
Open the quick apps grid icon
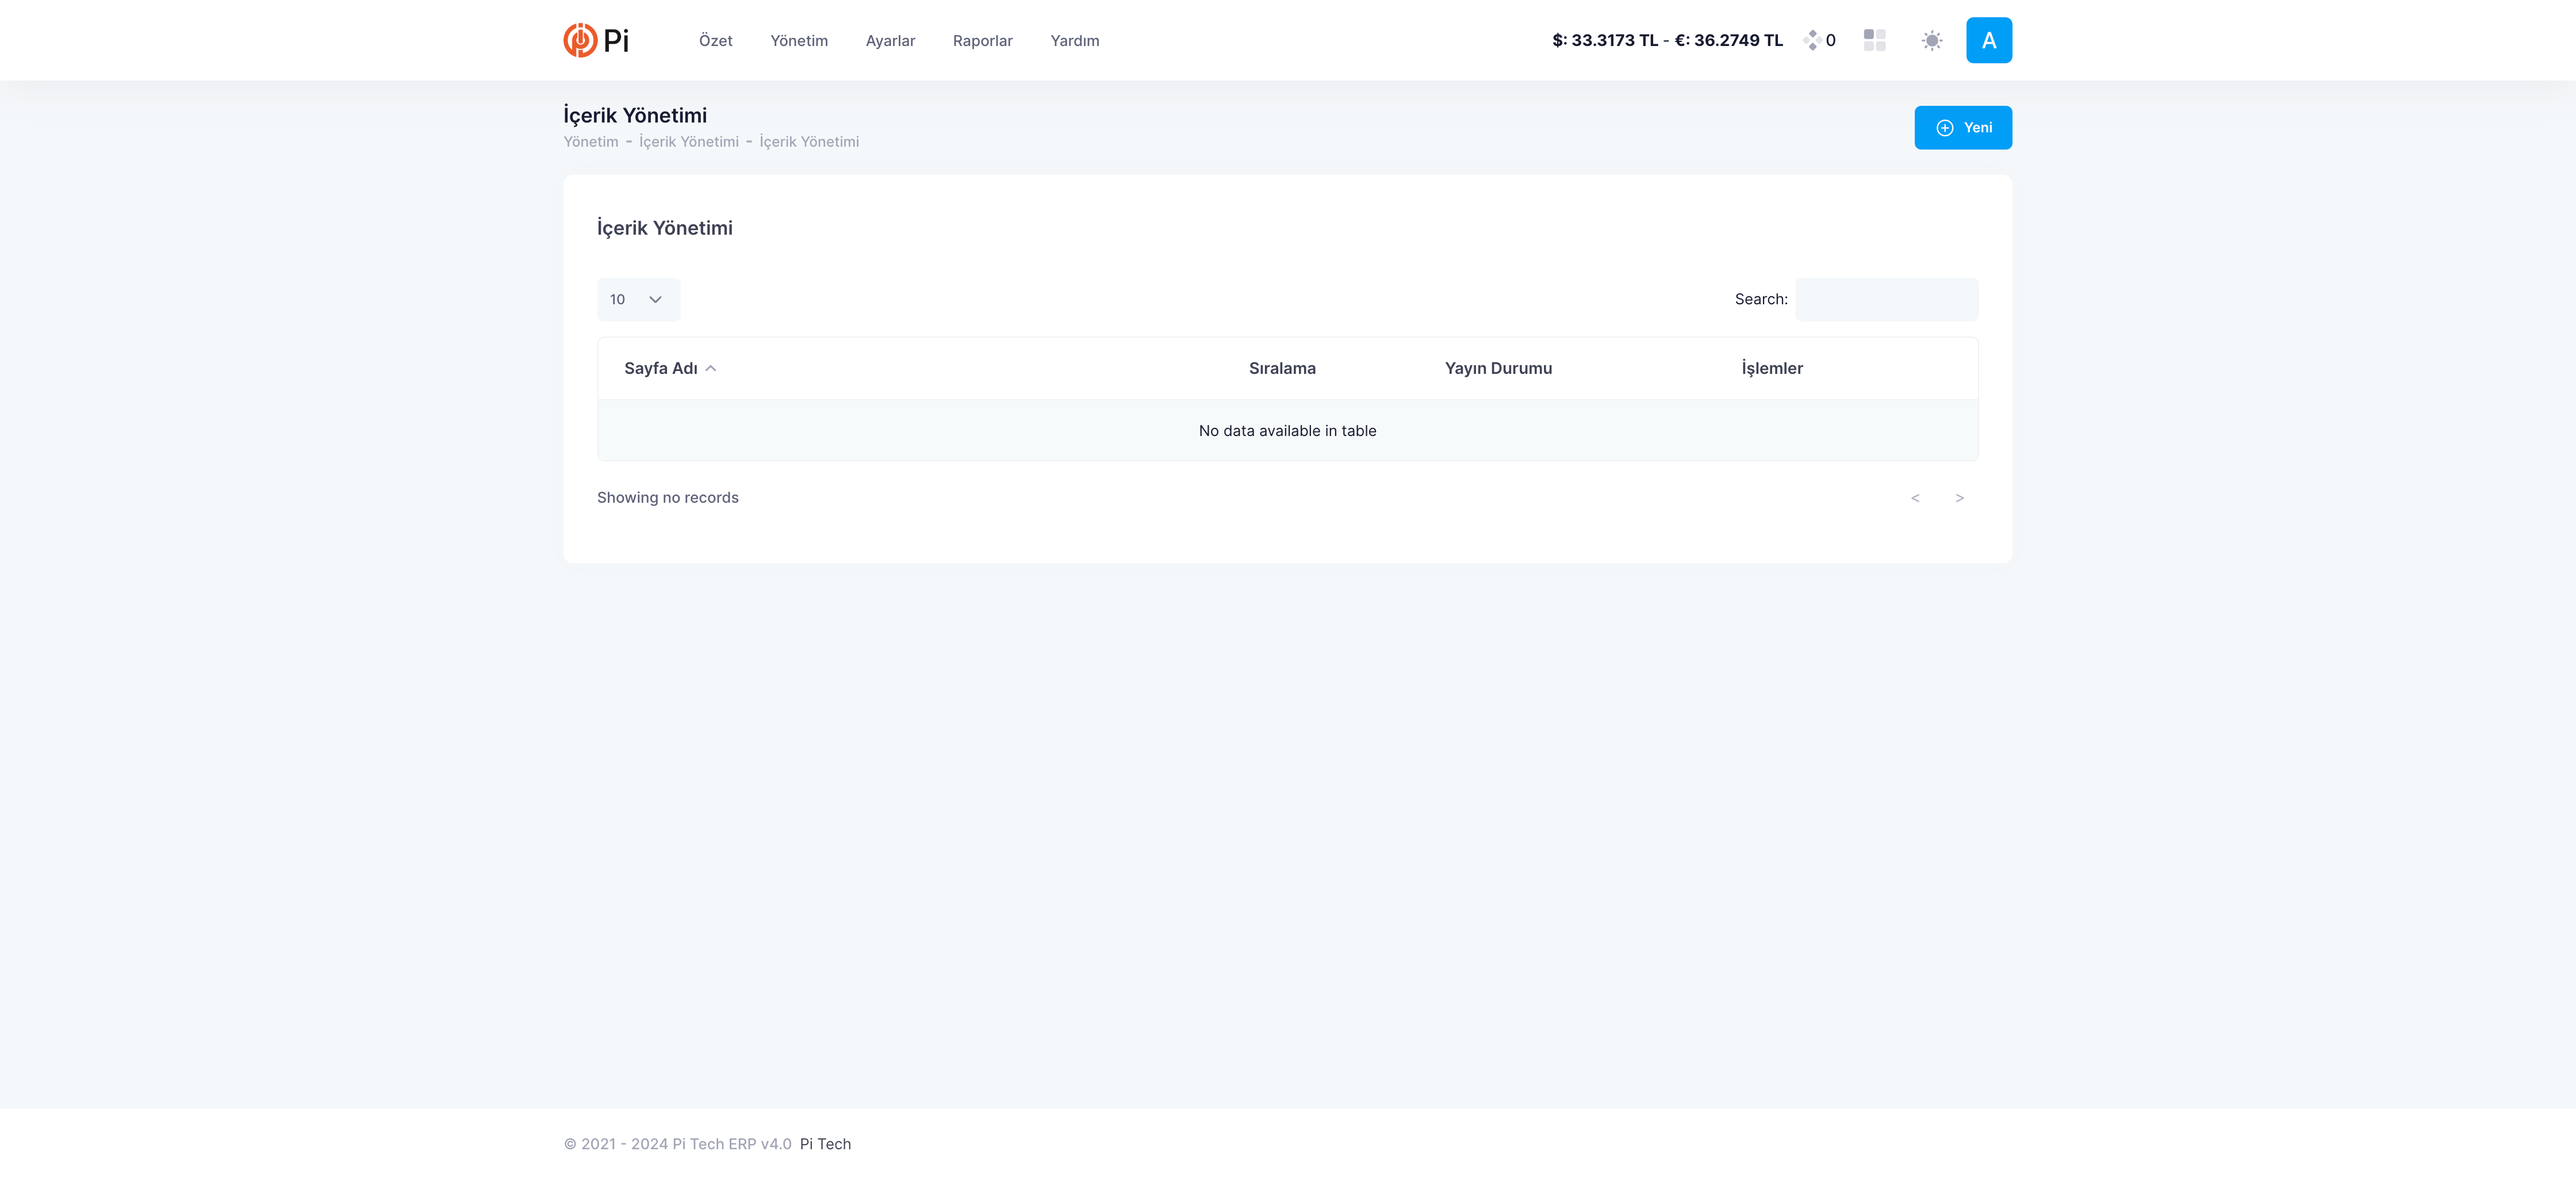point(1874,40)
